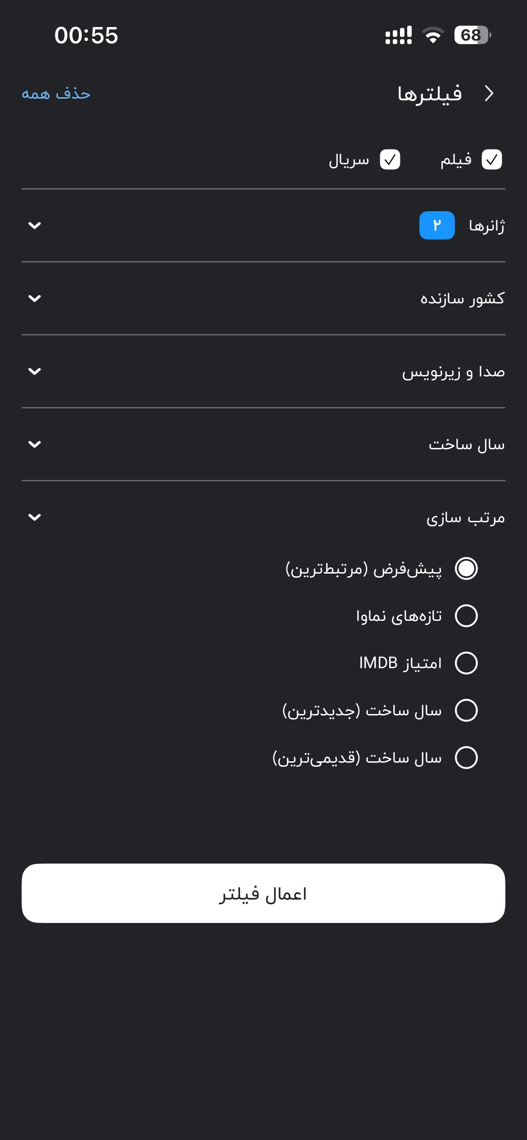Expand the صدا و زیرنویس chevron

[35, 371]
